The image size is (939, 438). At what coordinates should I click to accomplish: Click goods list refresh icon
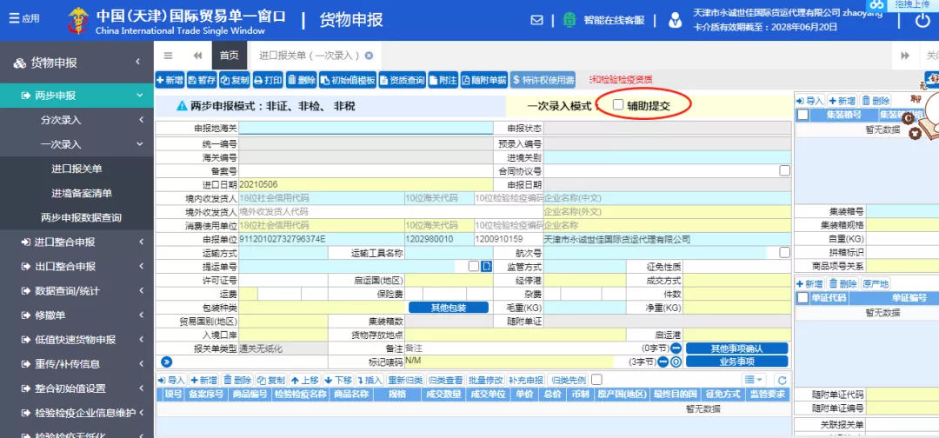pyautogui.click(x=781, y=380)
